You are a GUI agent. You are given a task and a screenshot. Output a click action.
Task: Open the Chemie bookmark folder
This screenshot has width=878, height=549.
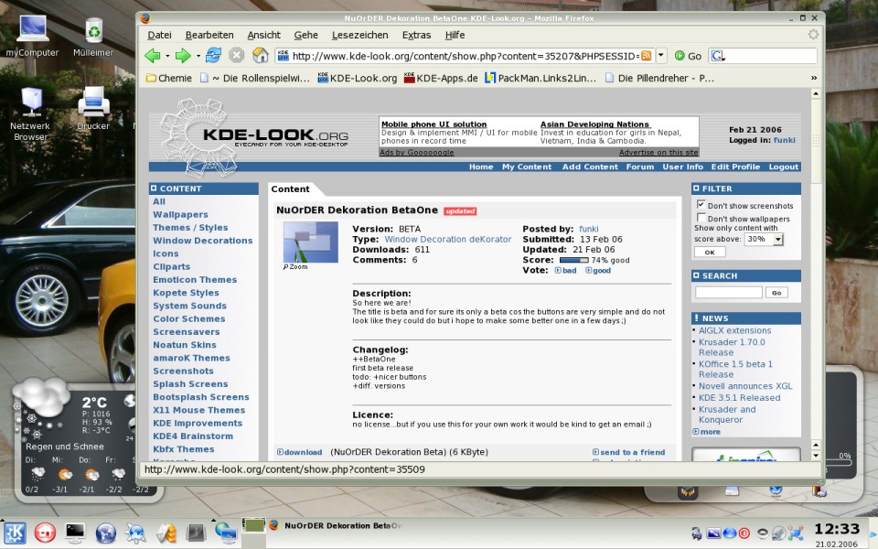pyautogui.click(x=169, y=78)
